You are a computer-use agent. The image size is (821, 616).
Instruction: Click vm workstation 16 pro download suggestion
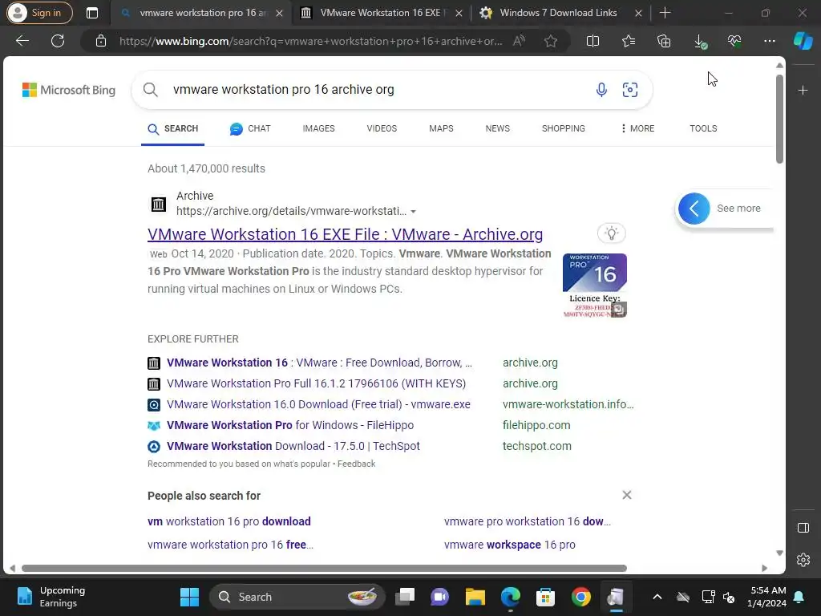(229, 521)
